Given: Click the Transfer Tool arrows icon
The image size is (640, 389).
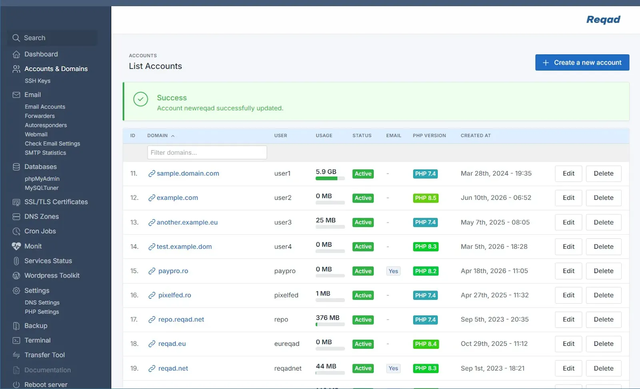Looking at the screenshot, I should click(x=16, y=355).
